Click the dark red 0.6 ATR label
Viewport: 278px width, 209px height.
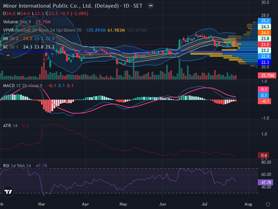coord(263,155)
